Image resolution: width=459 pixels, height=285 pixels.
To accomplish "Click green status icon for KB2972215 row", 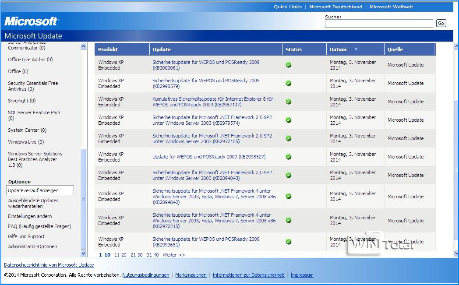I will click(289, 220).
